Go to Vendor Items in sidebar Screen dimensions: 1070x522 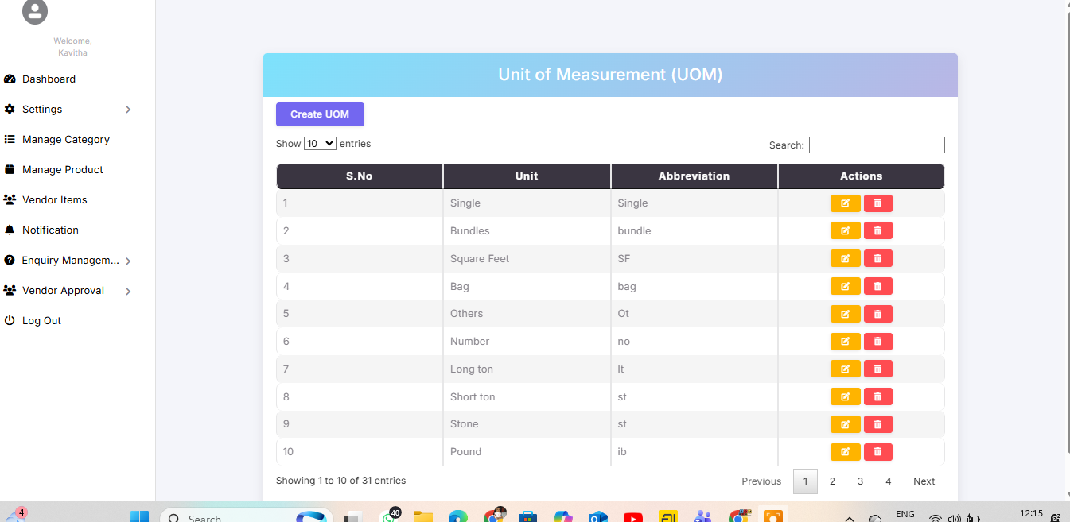coord(54,200)
